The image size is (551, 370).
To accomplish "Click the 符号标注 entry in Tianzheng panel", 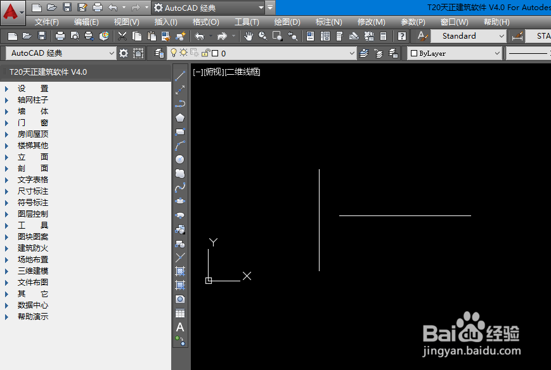I will [x=33, y=203].
